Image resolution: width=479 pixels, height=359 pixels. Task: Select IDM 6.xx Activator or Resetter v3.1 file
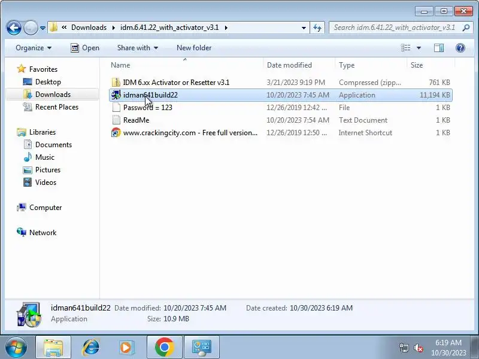point(176,83)
